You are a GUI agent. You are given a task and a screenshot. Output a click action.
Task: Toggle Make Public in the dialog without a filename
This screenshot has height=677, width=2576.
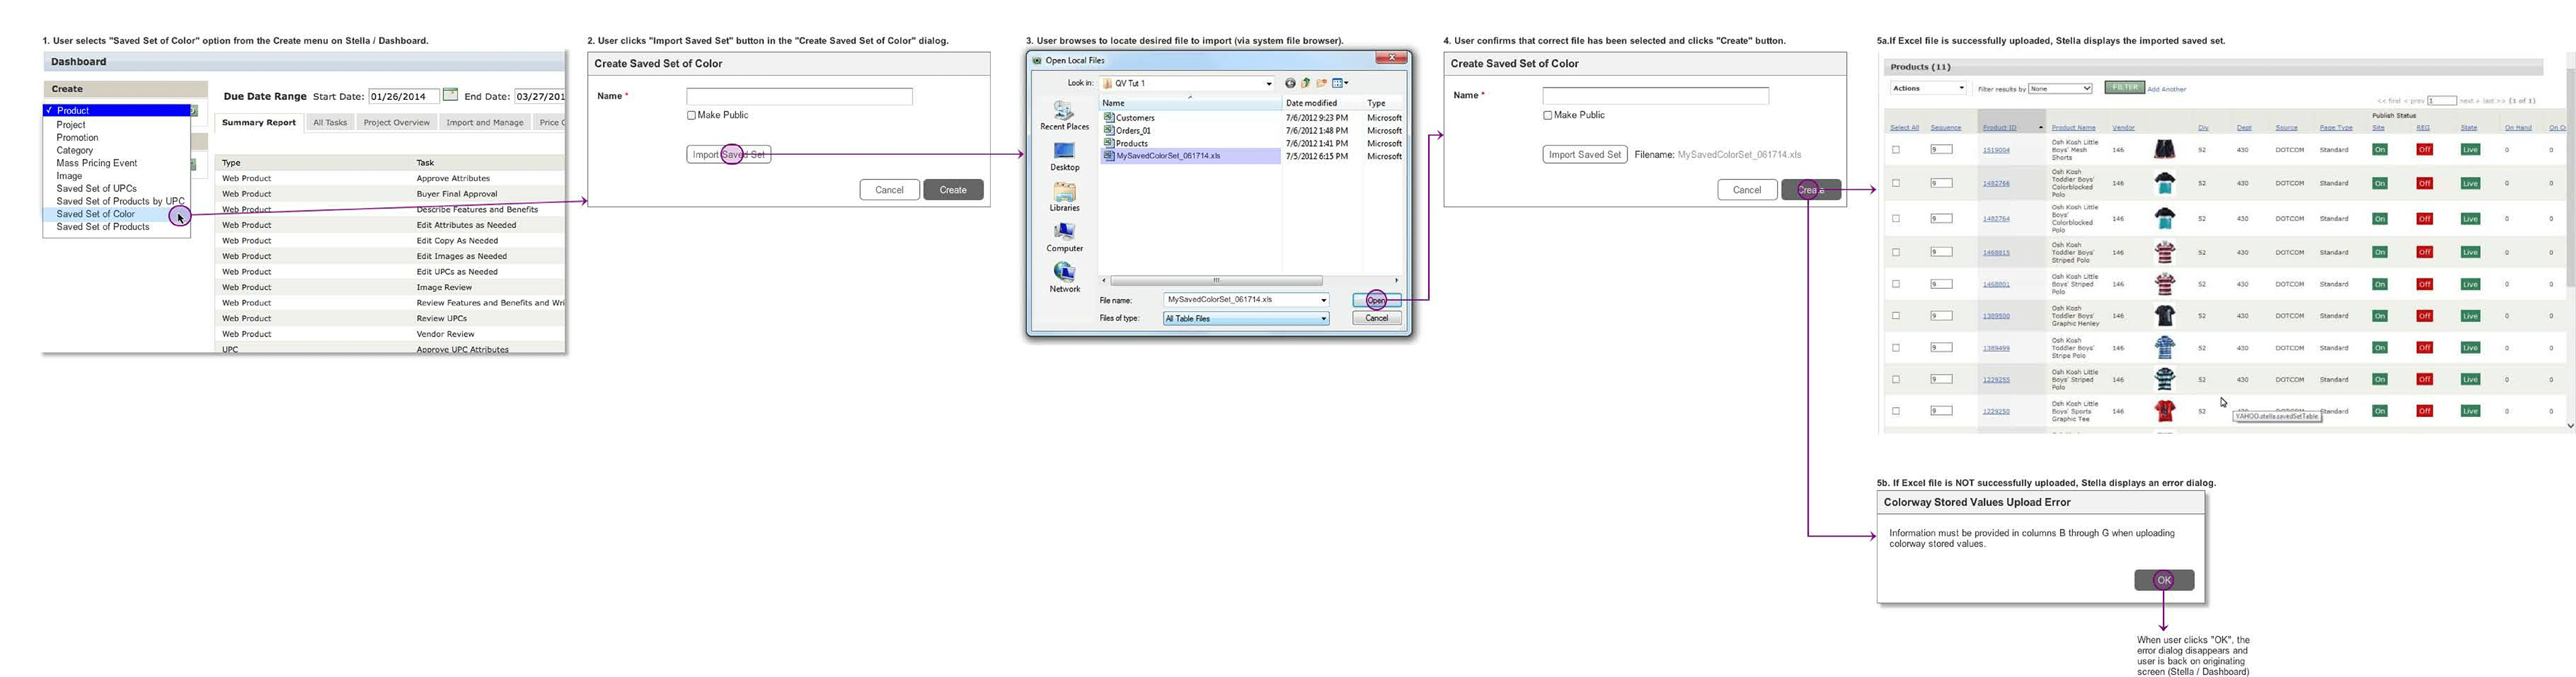click(691, 115)
